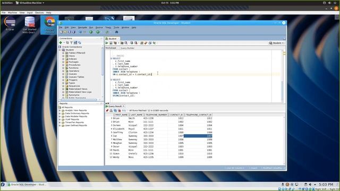Image resolution: width=340 pixels, height=191 pixels.
Task: Click the Commit icon in worksheet toolbar
Action: click(132, 43)
